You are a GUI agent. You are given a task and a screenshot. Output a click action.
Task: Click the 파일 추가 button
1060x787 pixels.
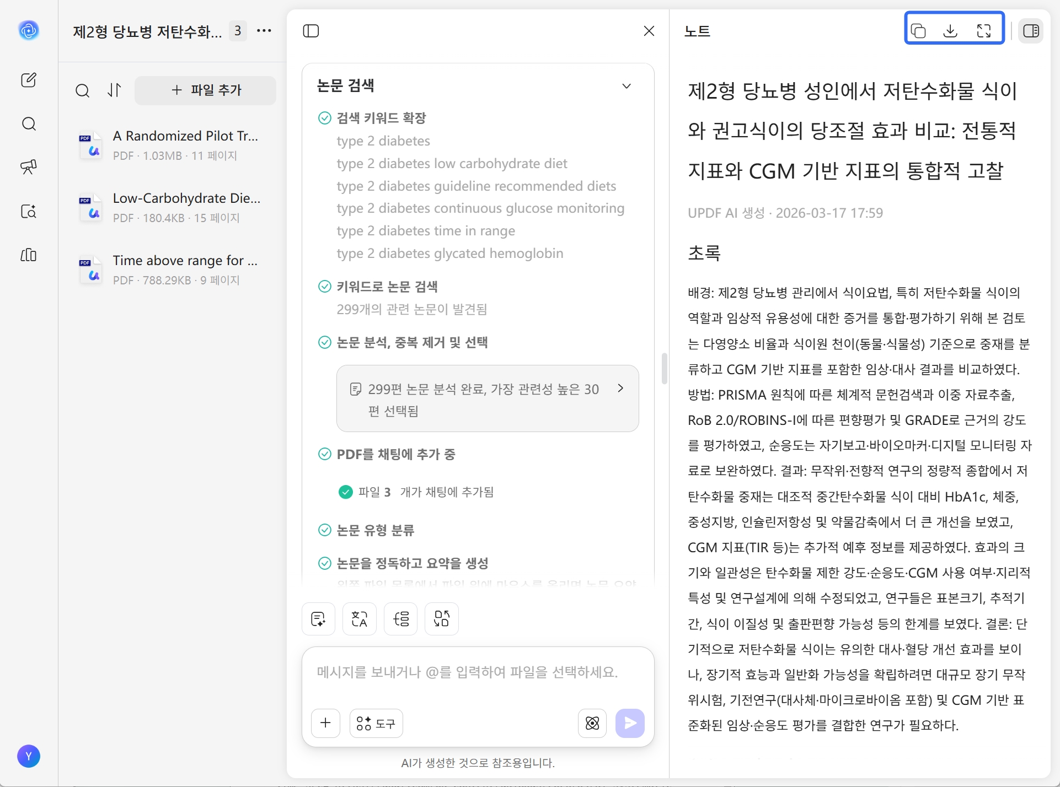pyautogui.click(x=205, y=90)
